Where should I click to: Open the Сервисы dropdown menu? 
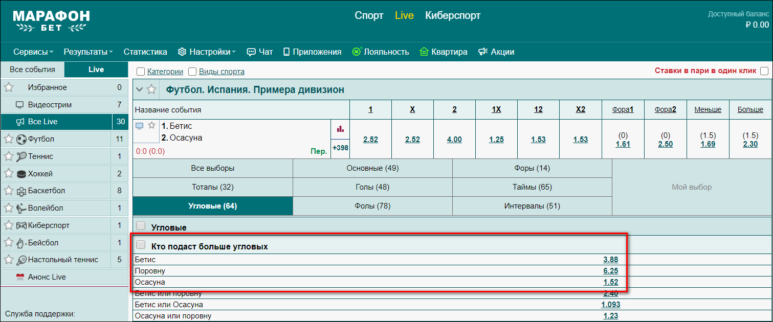(x=34, y=52)
